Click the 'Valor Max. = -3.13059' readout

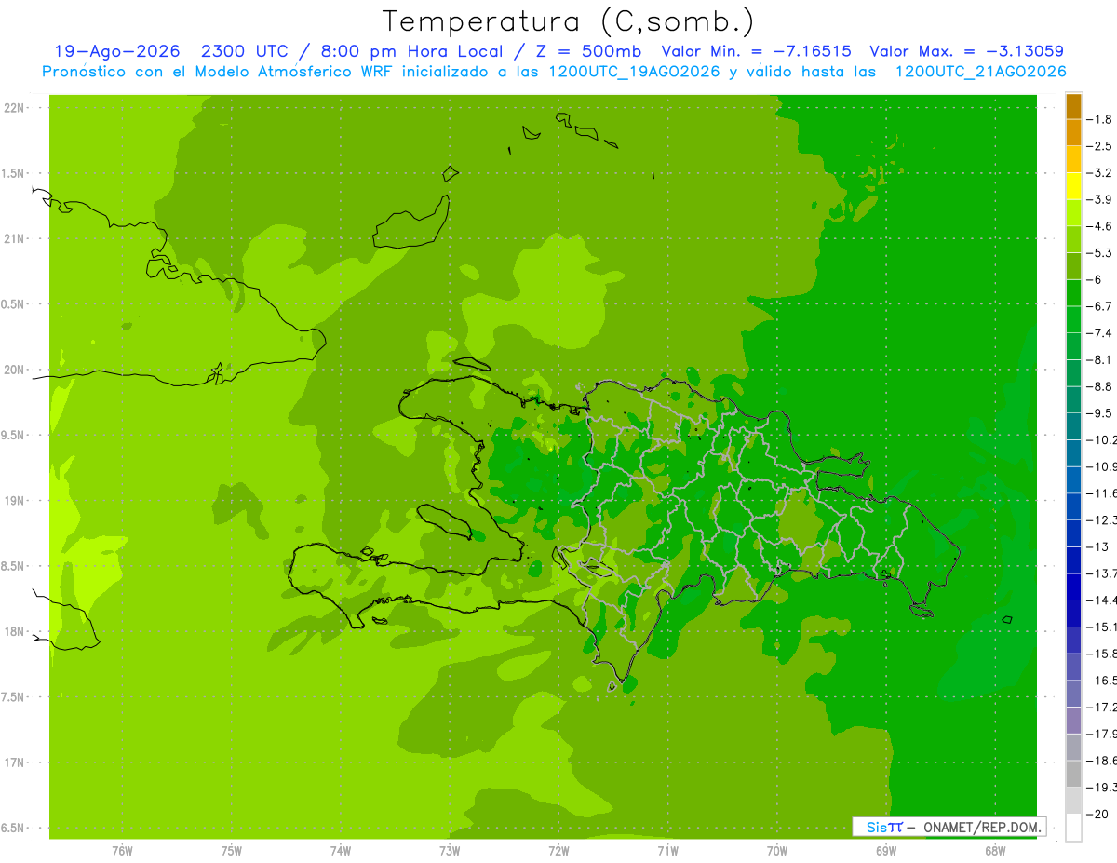[x=966, y=51]
